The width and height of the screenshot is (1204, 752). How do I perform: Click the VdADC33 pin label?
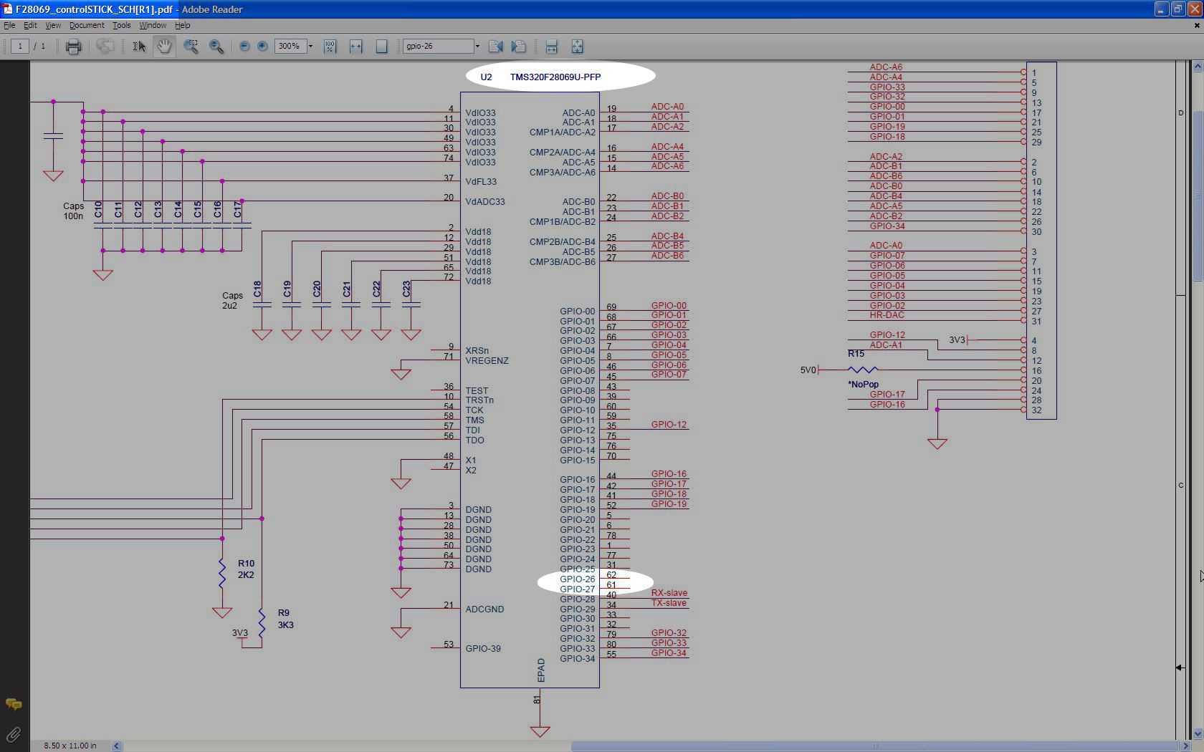pyautogui.click(x=485, y=202)
